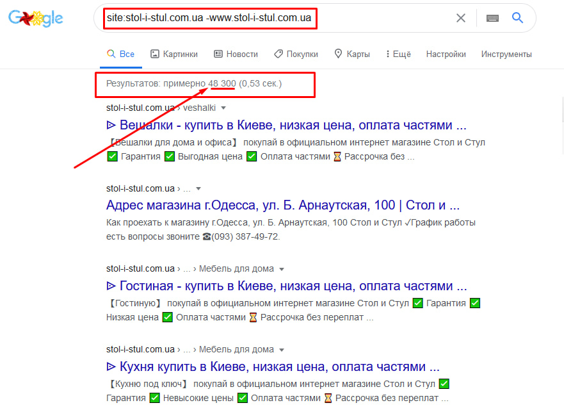Click inside the search input field
The image size is (564, 419).
pyautogui.click(x=256, y=18)
